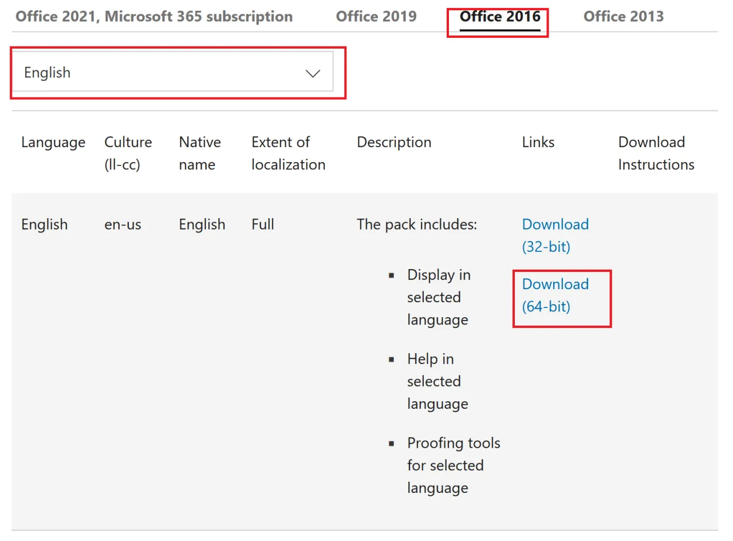The image size is (733, 541).
Task: Click 'Help in selected language' bullet
Action: coord(438,381)
